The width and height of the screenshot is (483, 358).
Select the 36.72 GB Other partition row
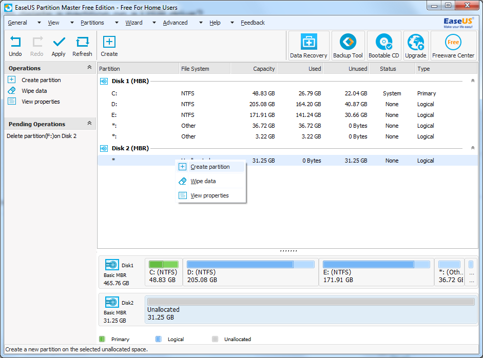click(x=288, y=126)
